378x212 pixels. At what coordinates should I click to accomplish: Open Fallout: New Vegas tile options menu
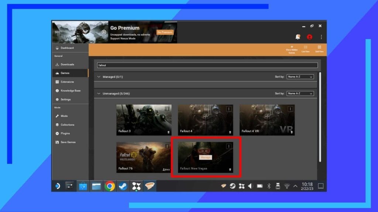[x=229, y=146]
